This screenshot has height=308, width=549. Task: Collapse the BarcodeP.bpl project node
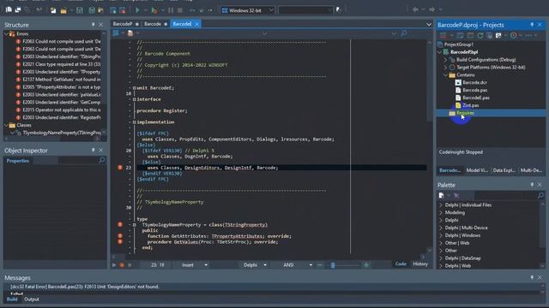point(440,52)
